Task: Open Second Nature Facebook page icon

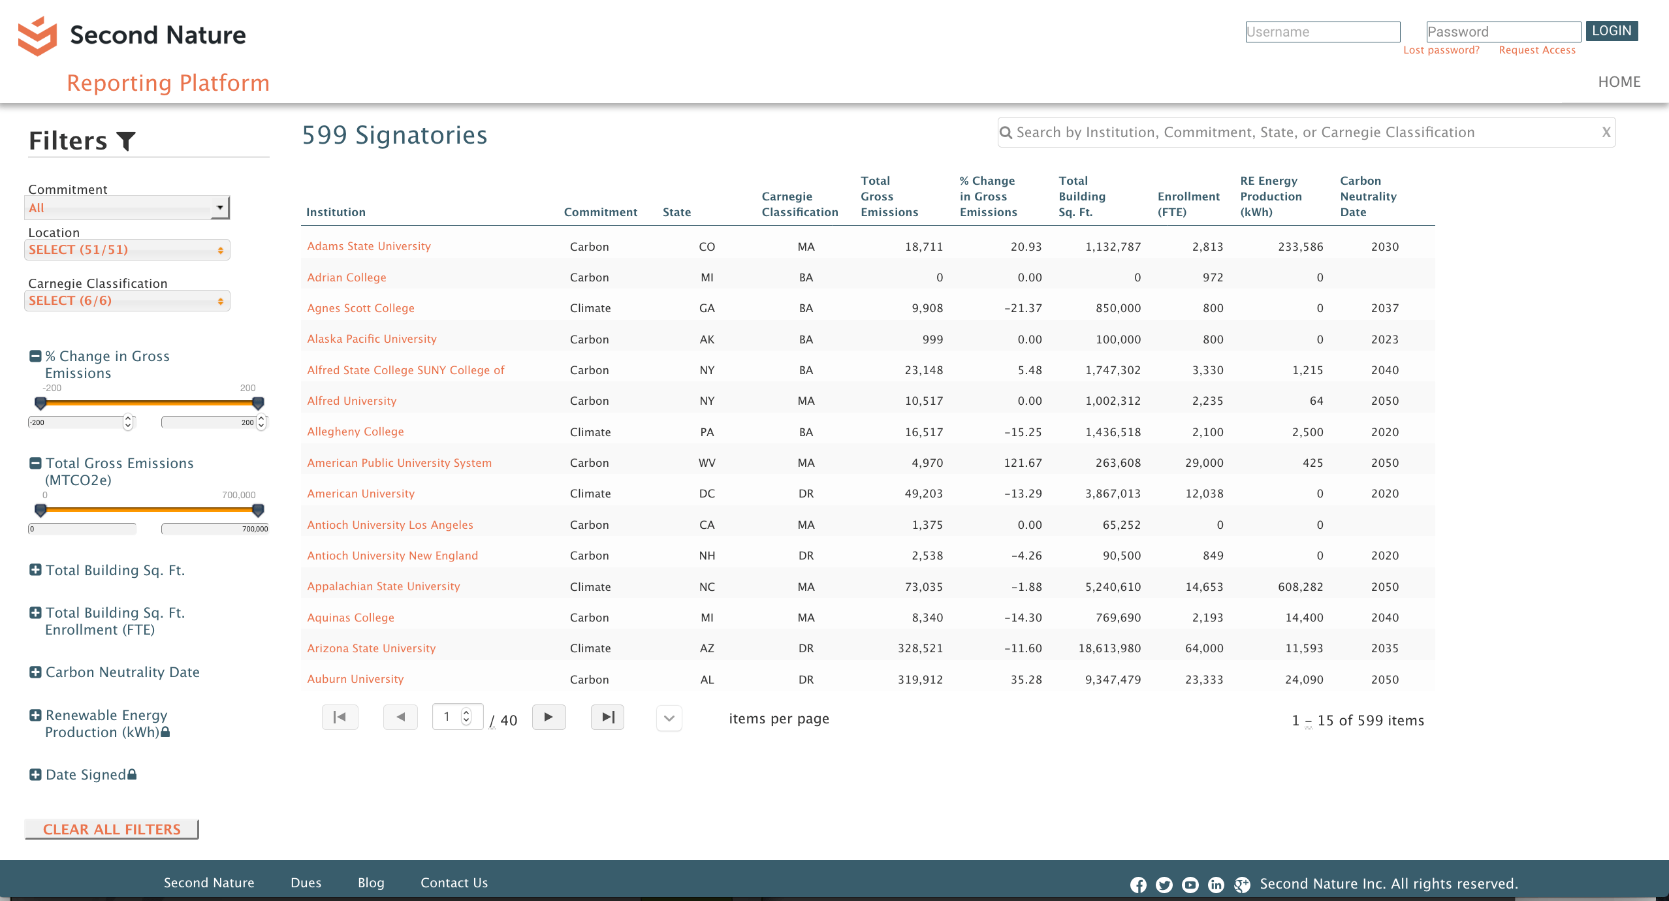Action: [1138, 884]
